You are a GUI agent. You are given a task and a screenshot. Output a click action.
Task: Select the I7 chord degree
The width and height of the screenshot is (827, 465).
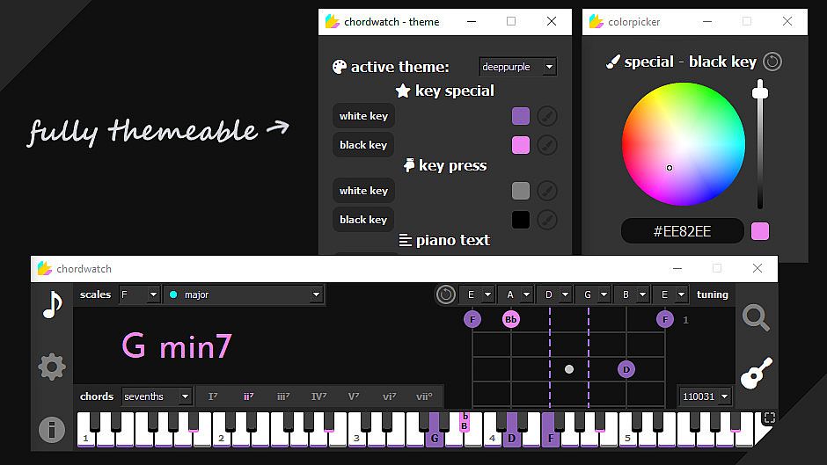(x=213, y=396)
